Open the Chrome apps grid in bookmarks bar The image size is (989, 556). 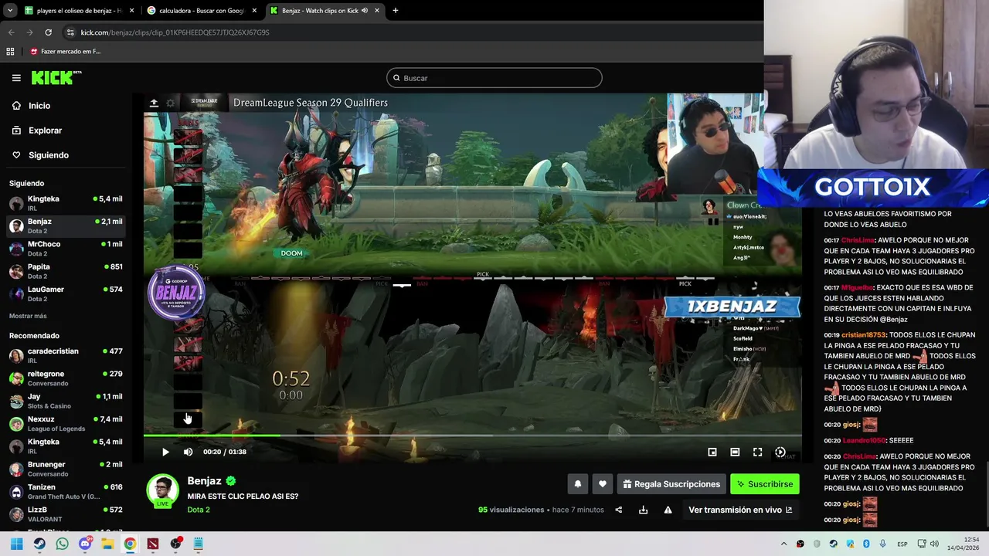(x=10, y=52)
